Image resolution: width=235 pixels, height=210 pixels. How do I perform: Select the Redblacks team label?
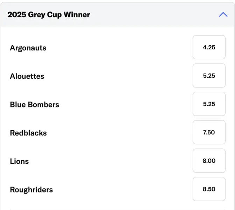tap(28, 133)
